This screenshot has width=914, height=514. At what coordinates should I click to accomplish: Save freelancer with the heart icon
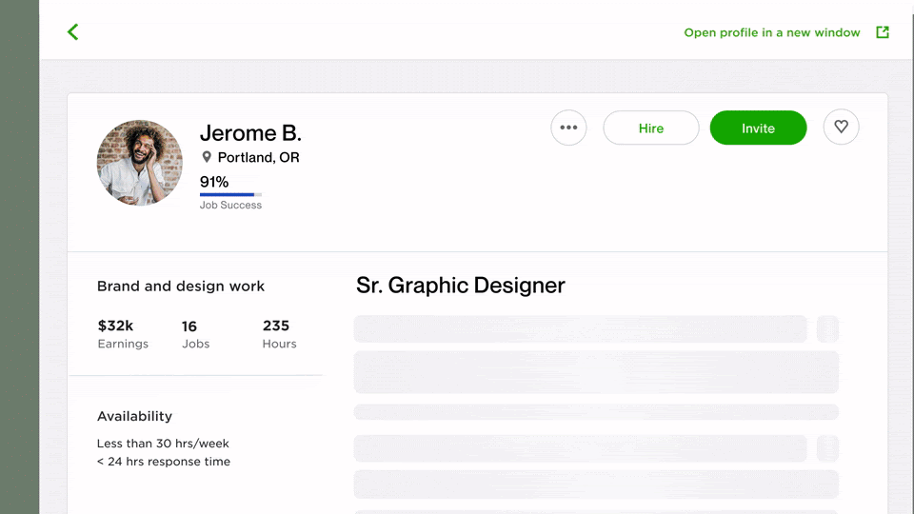click(841, 127)
